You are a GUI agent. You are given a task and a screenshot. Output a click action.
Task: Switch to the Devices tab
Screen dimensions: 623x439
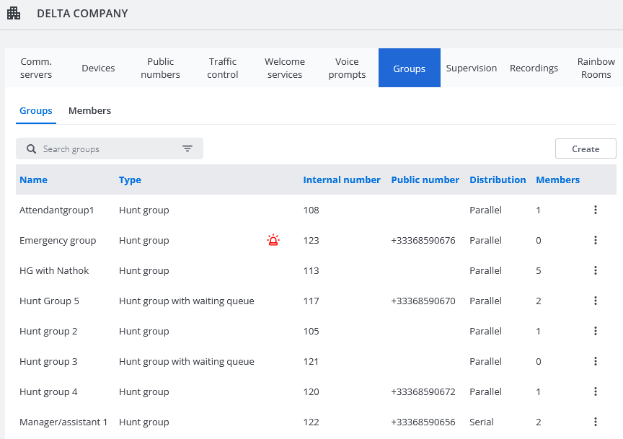click(98, 68)
